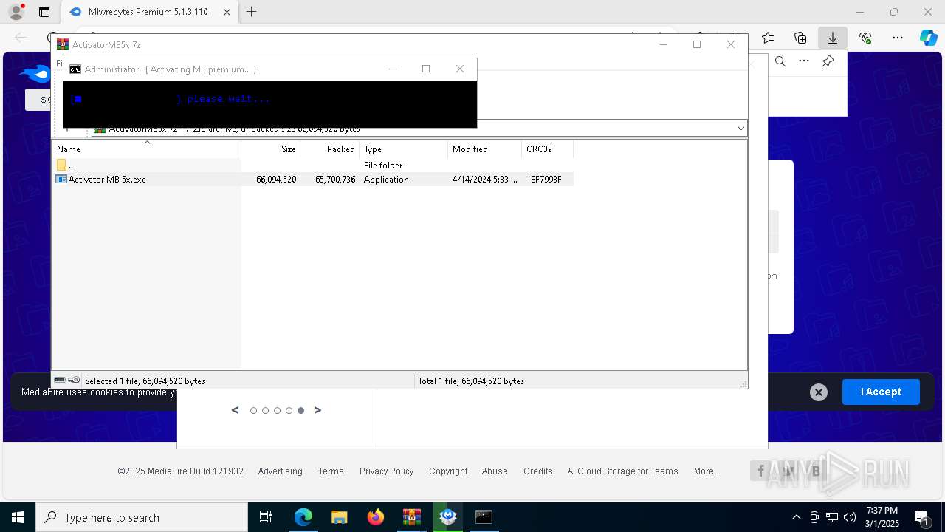Select the first carousel dot
The width and height of the screenshot is (945, 532).
pyautogui.click(x=253, y=411)
